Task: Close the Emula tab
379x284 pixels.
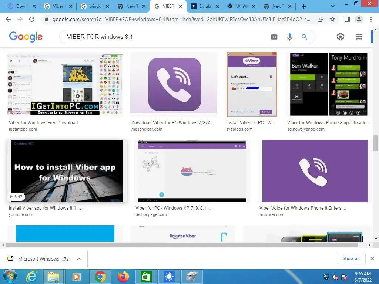Action: click(217, 7)
